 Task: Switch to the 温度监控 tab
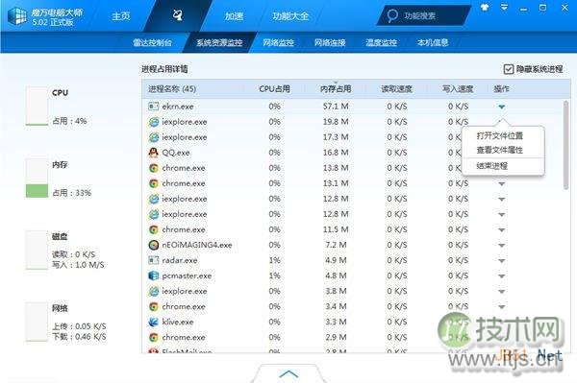381,42
